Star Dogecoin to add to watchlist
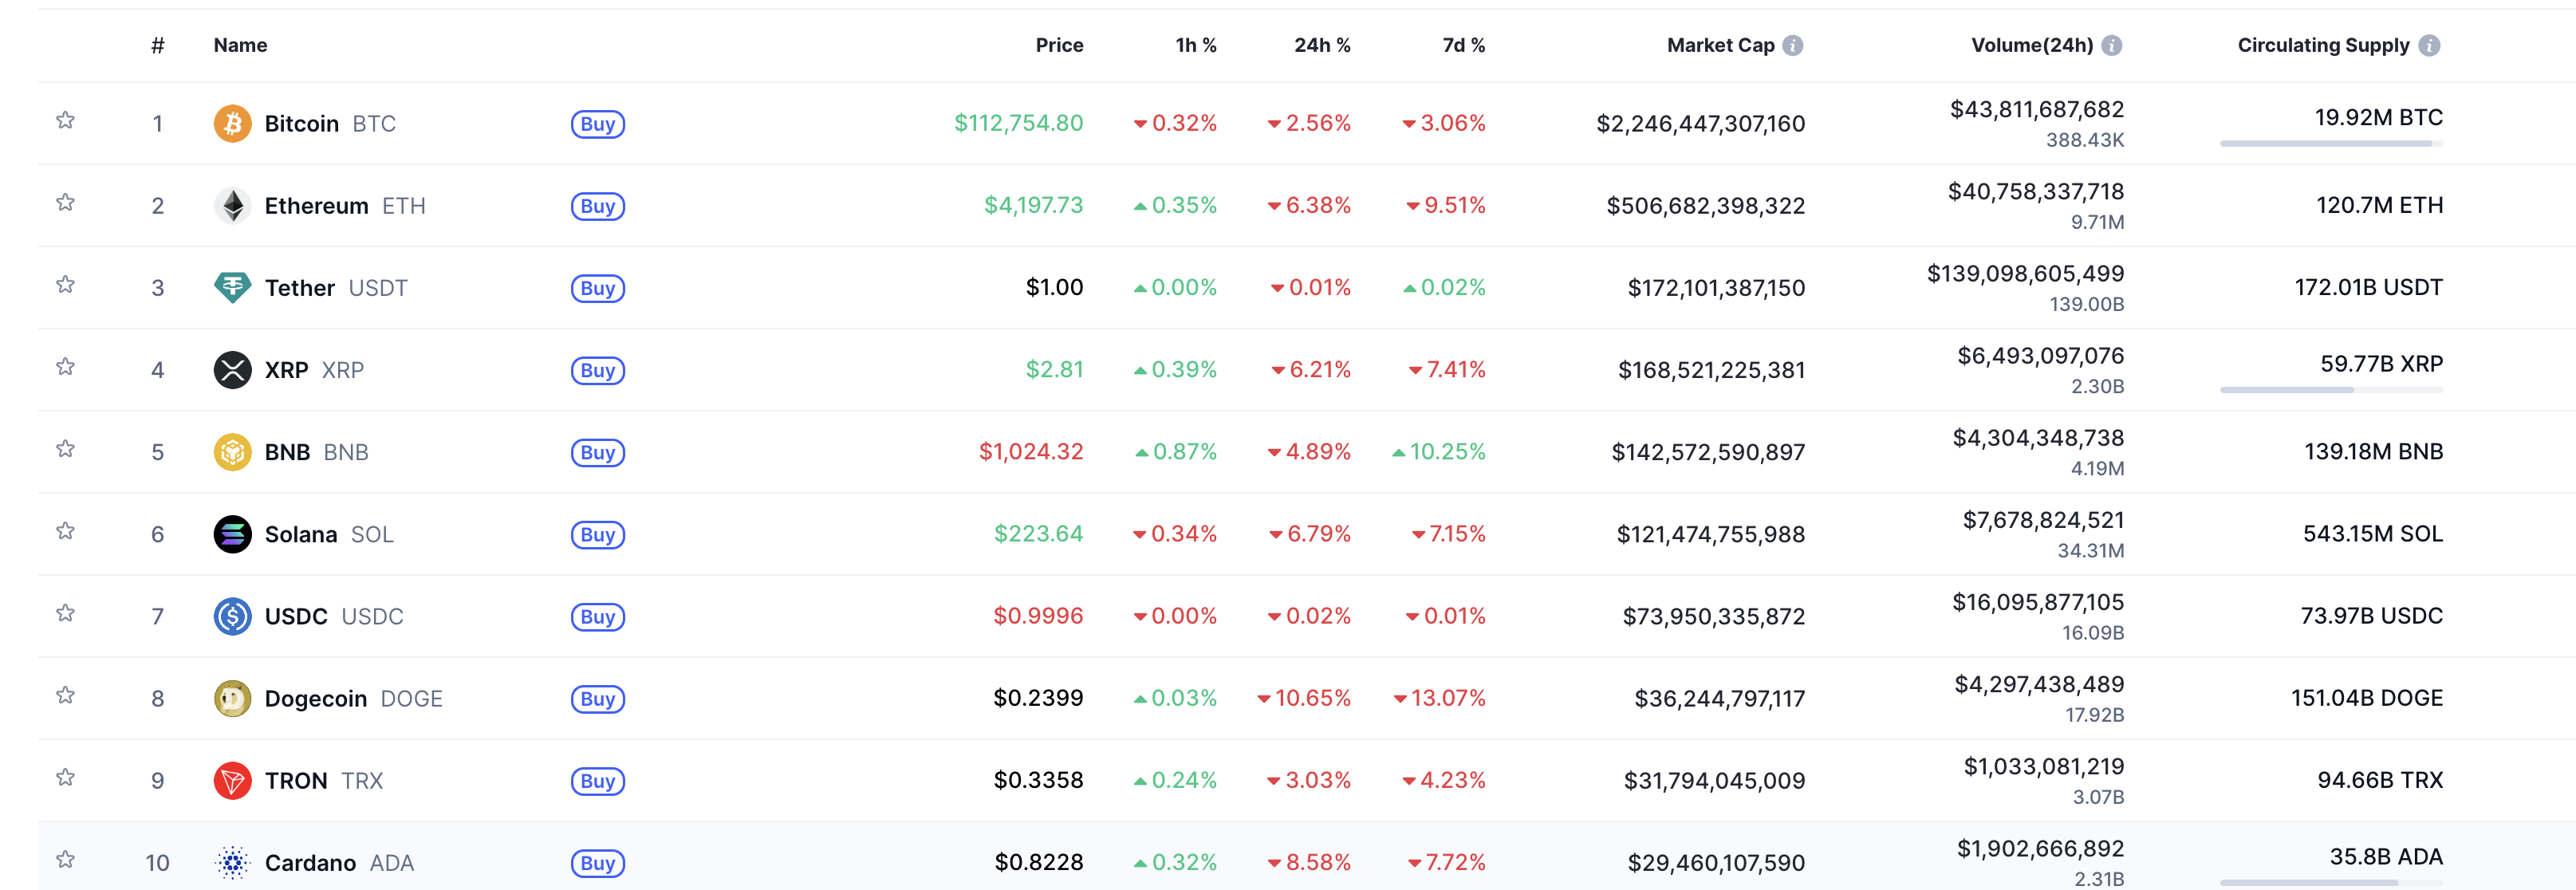Screen dimensions: 2576x890 click(x=65, y=694)
